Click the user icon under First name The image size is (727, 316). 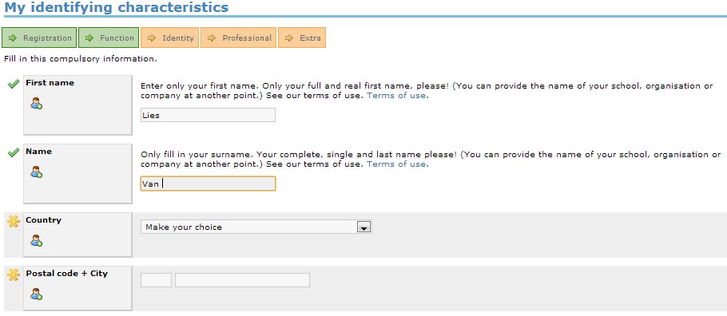point(36,104)
